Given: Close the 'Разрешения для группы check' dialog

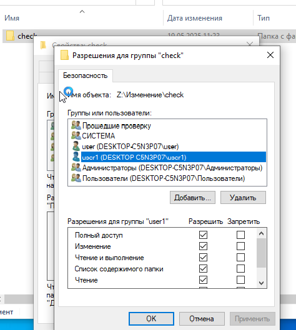Looking at the screenshot, I should tap(270, 55).
